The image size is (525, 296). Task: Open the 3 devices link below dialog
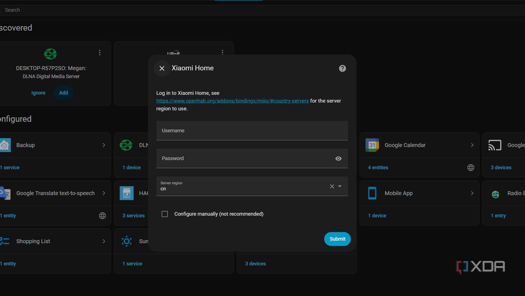pyautogui.click(x=255, y=264)
